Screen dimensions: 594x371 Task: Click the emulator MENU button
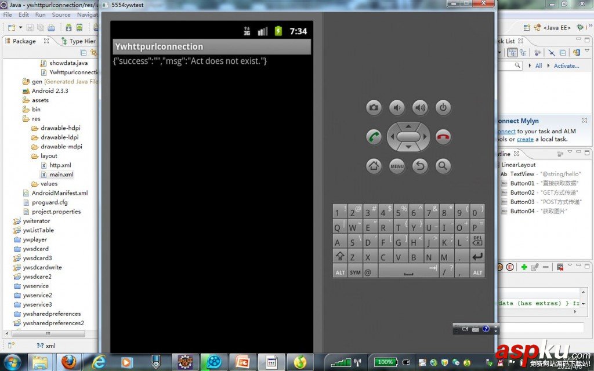tap(397, 166)
